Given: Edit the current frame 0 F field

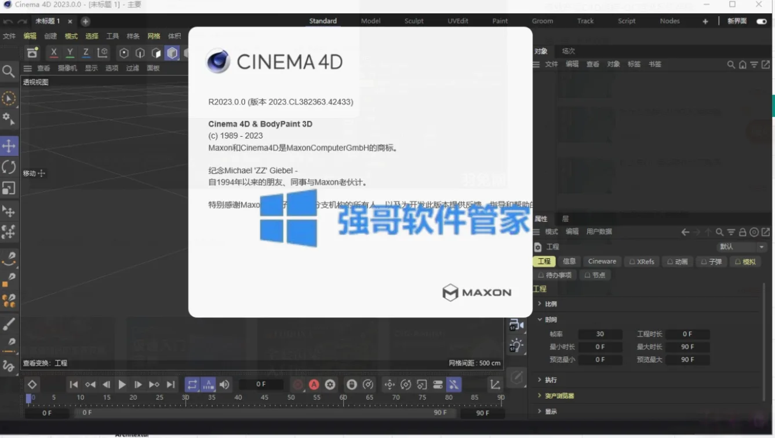Looking at the screenshot, I should (x=261, y=384).
